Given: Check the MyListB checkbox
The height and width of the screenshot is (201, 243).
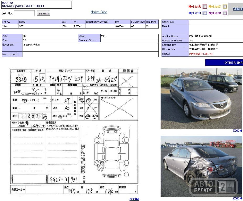Looking at the screenshot, I should pyautogui.click(x=205, y=13).
